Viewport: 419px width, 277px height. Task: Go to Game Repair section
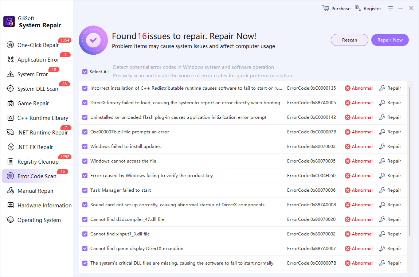click(x=37, y=103)
